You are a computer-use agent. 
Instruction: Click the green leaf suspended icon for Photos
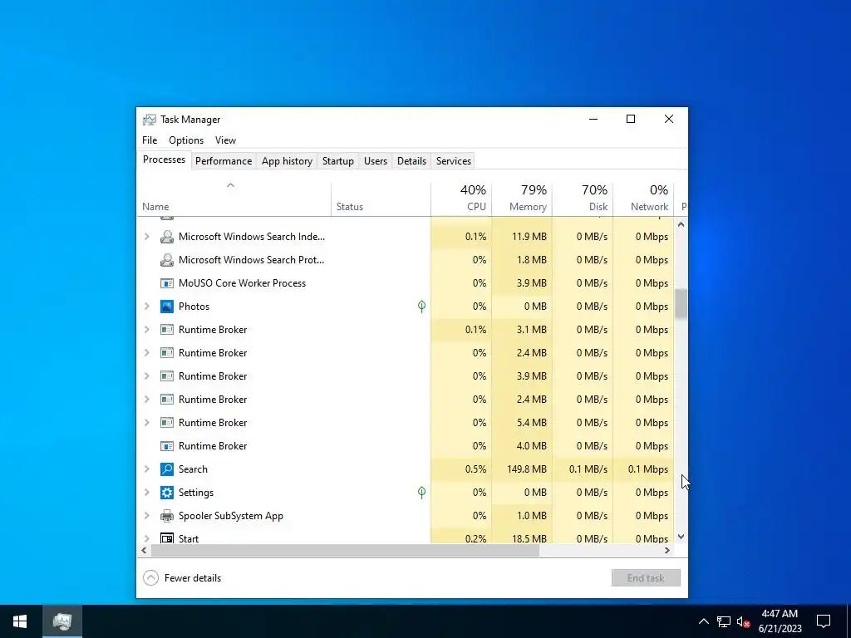(421, 307)
